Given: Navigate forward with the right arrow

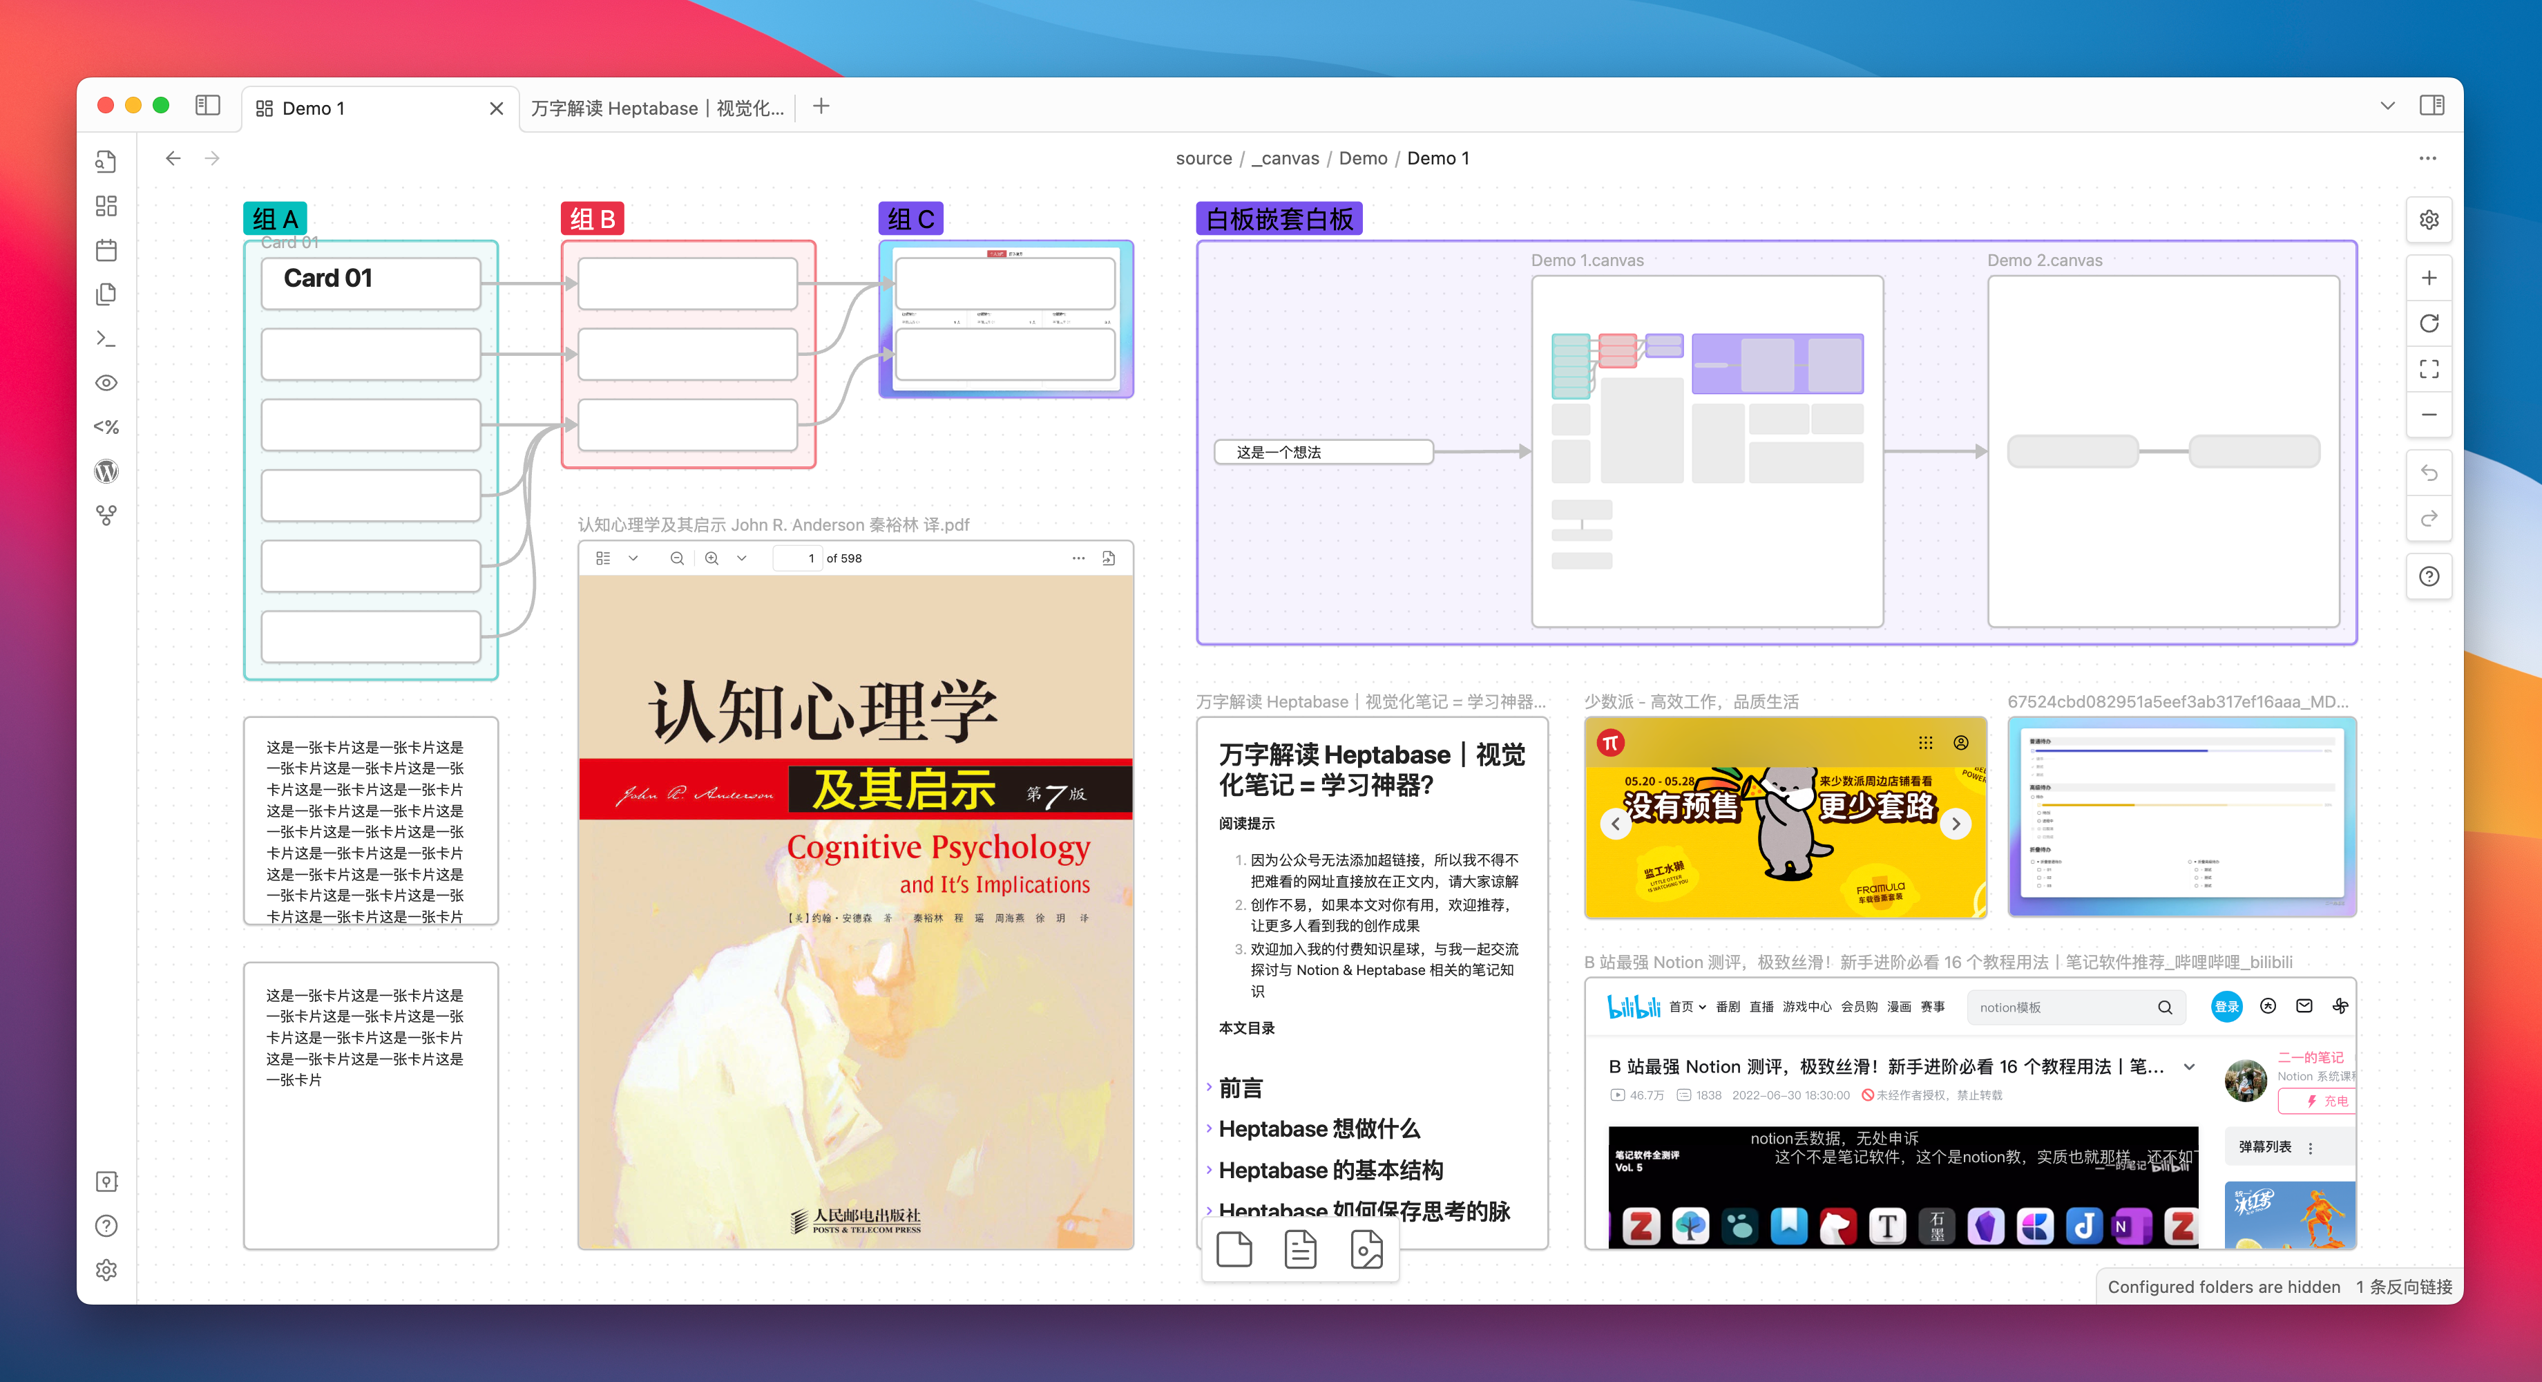Looking at the screenshot, I should [212, 158].
